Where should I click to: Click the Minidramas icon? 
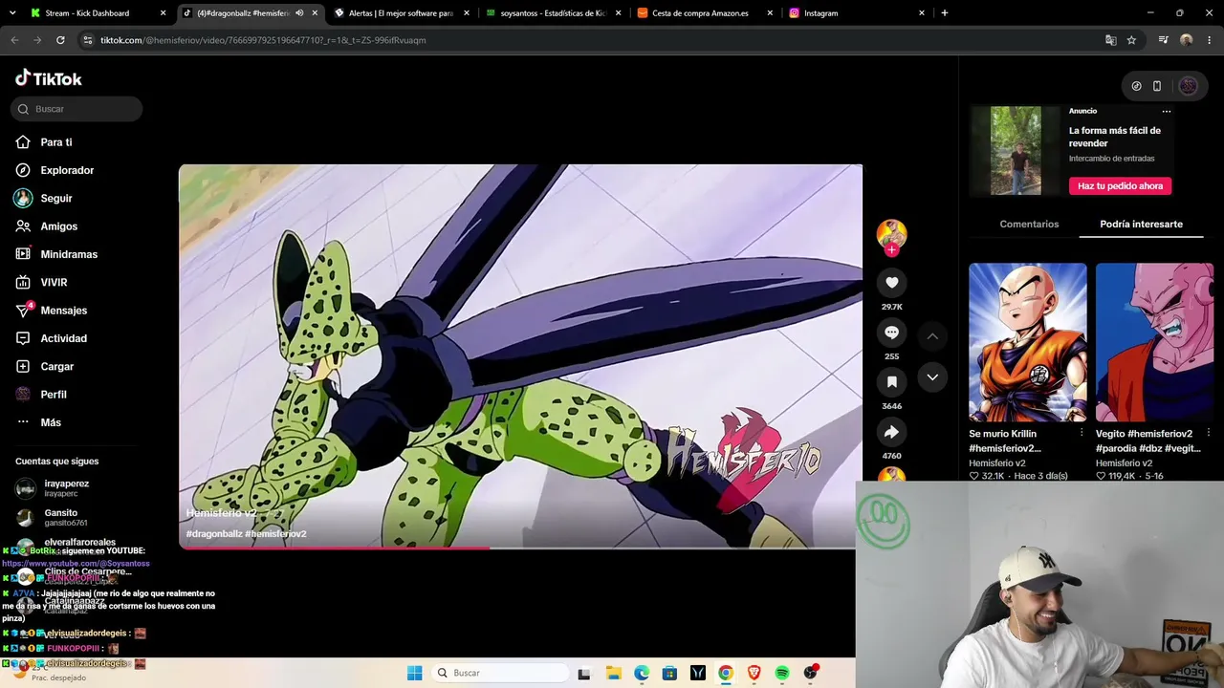point(23,254)
